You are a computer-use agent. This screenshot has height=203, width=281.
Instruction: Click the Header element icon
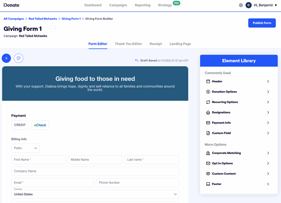point(208,82)
